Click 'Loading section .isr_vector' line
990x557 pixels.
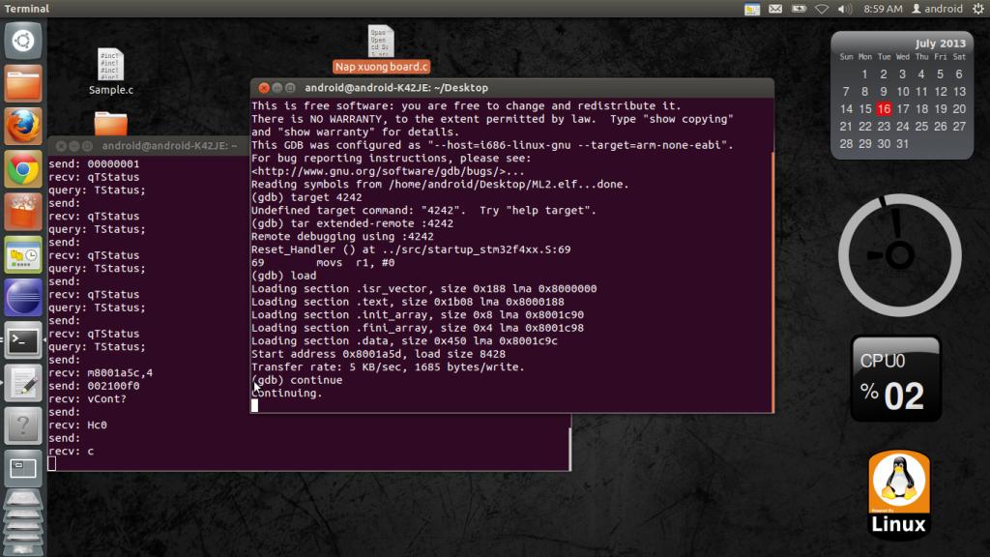[423, 288]
